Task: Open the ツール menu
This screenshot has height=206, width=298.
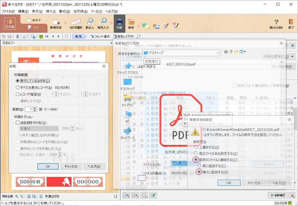Action: click(96, 12)
